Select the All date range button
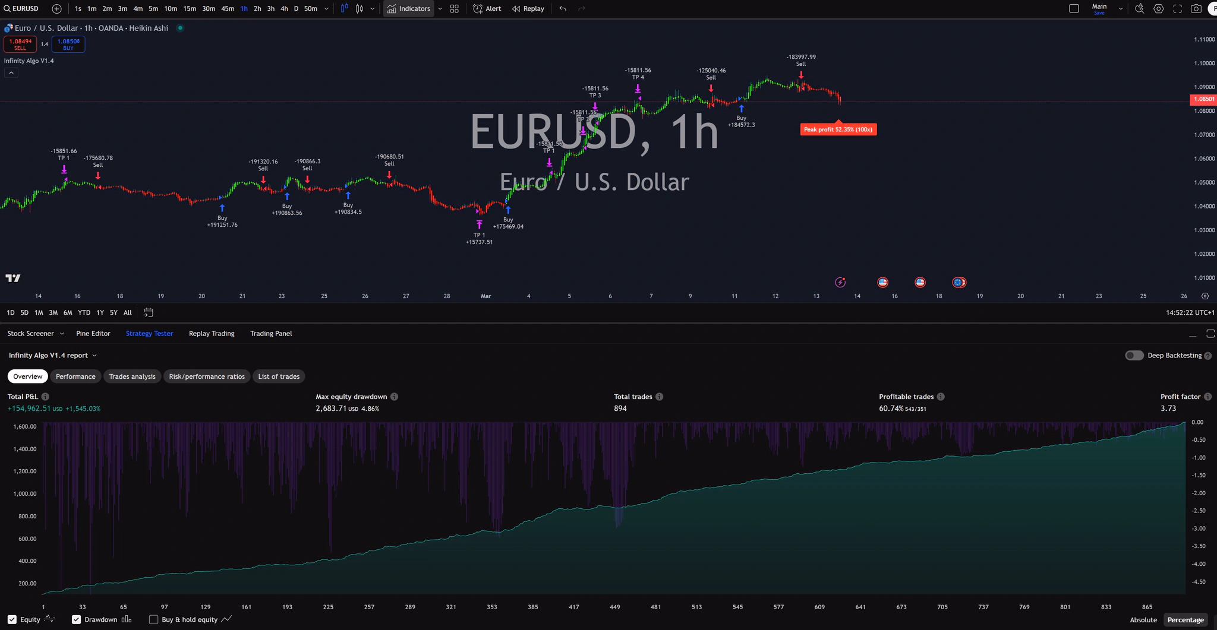Viewport: 1217px width, 630px height. 127,312
